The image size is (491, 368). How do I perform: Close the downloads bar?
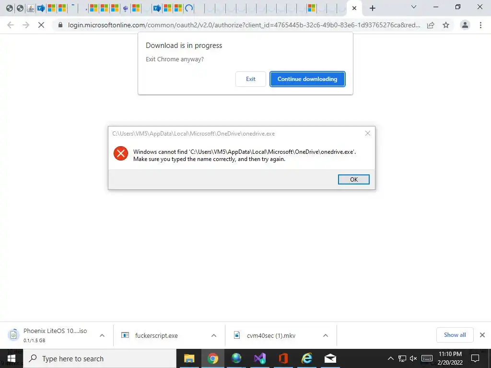(482, 335)
